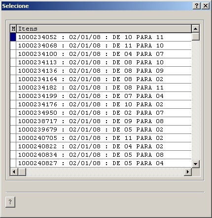Click the title bar help question mark button

click(x=196, y=6)
